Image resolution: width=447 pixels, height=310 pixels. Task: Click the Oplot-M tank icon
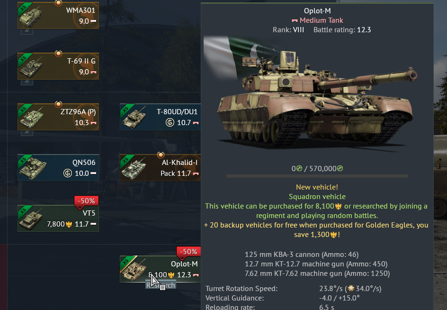134,269
